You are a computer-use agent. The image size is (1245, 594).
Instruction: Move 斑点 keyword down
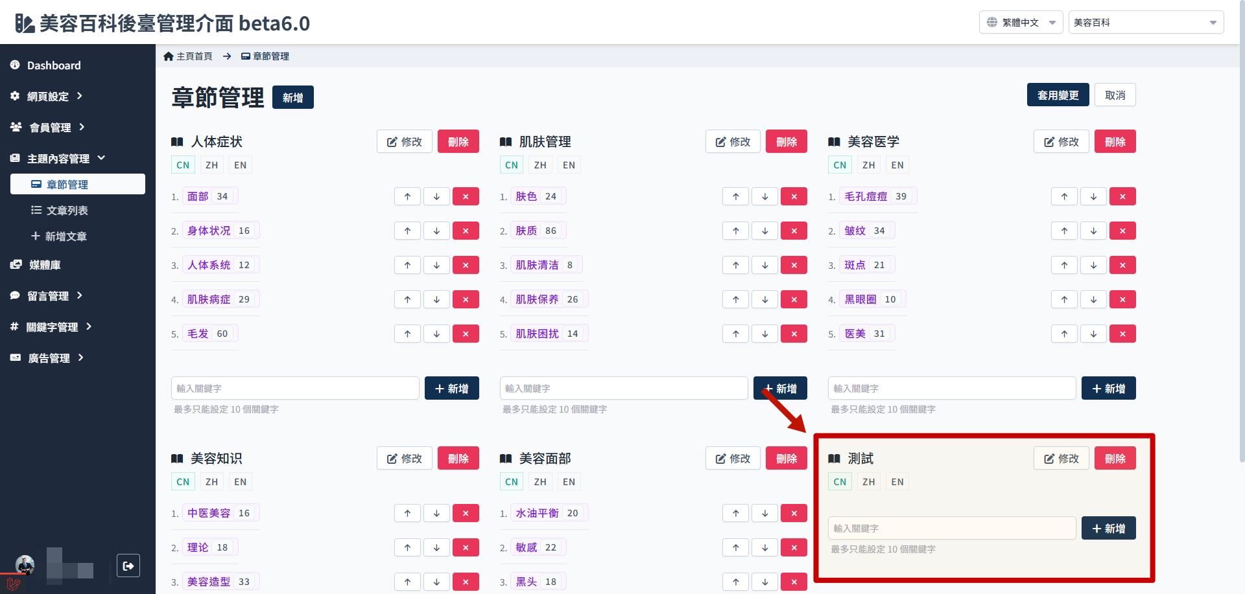click(1093, 265)
